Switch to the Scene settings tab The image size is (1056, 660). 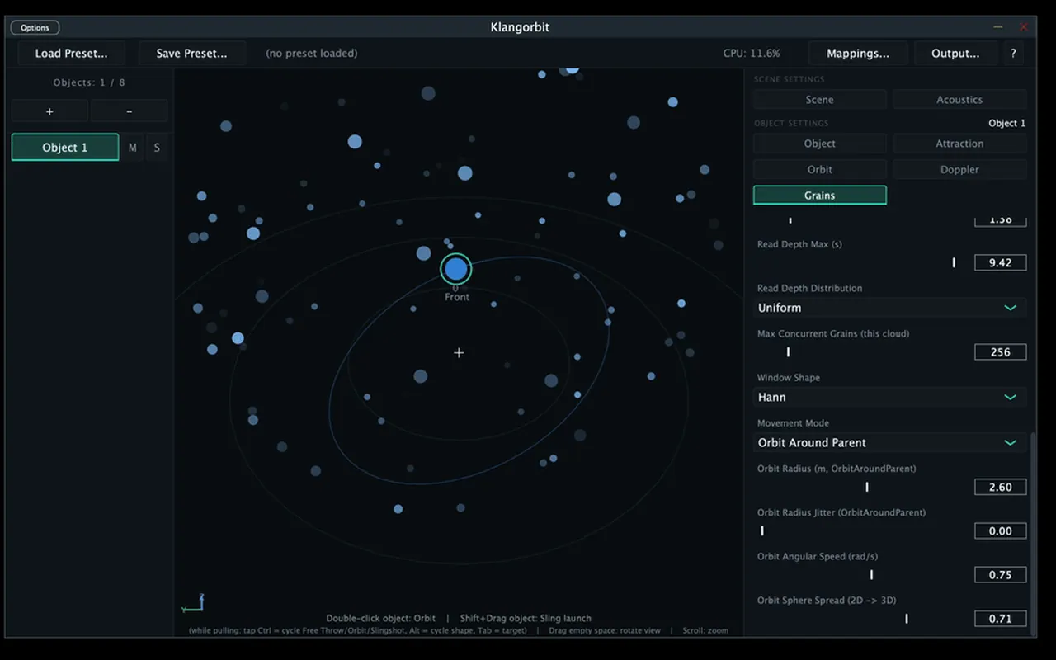819,100
